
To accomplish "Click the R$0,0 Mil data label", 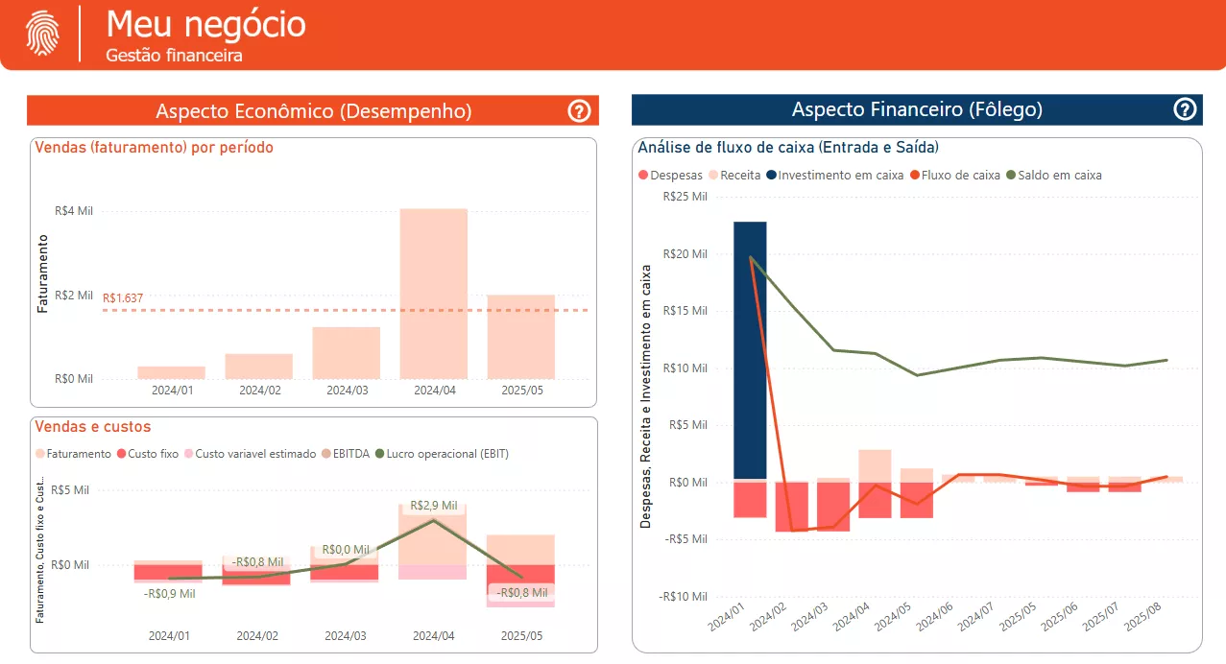I will 346,550.
